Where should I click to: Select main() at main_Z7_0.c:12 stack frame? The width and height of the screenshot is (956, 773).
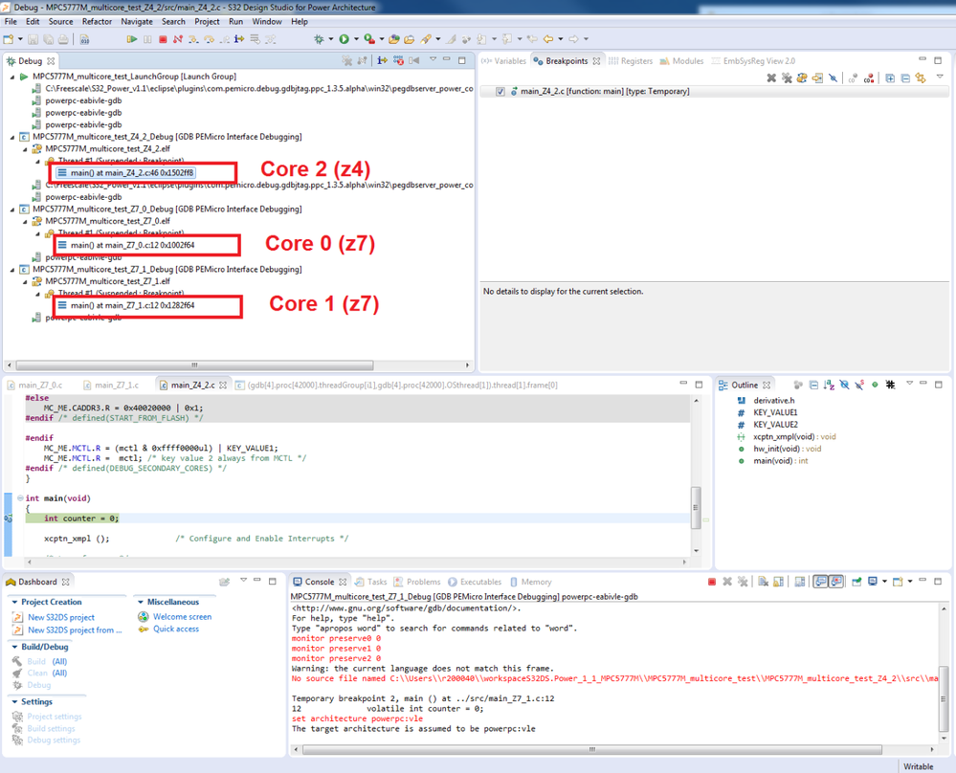pyautogui.click(x=126, y=245)
